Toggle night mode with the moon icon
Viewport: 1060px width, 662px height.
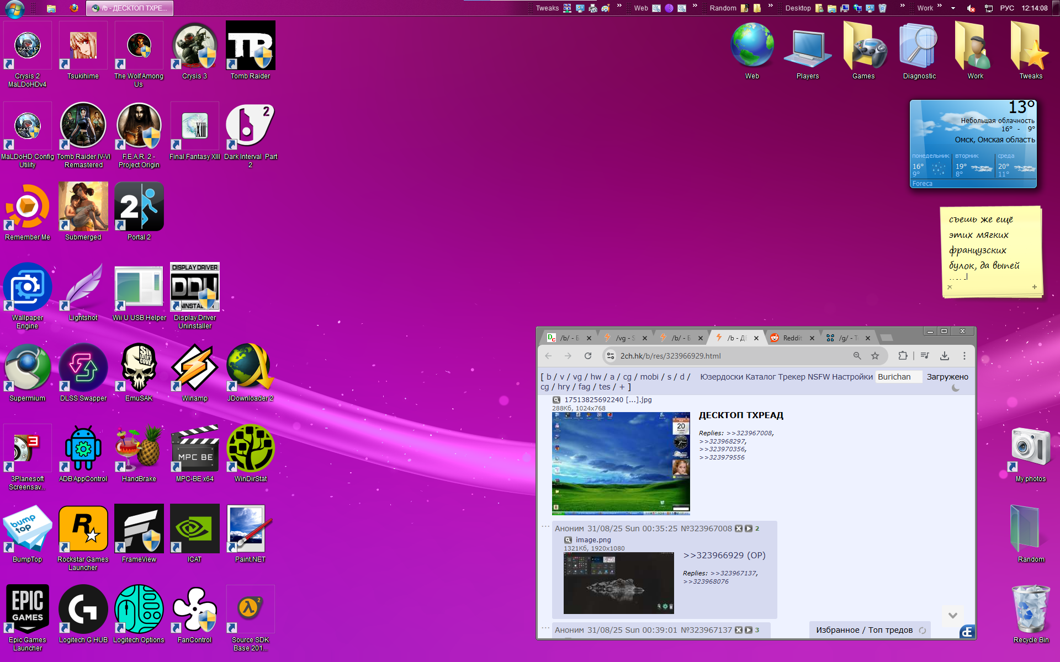956,388
